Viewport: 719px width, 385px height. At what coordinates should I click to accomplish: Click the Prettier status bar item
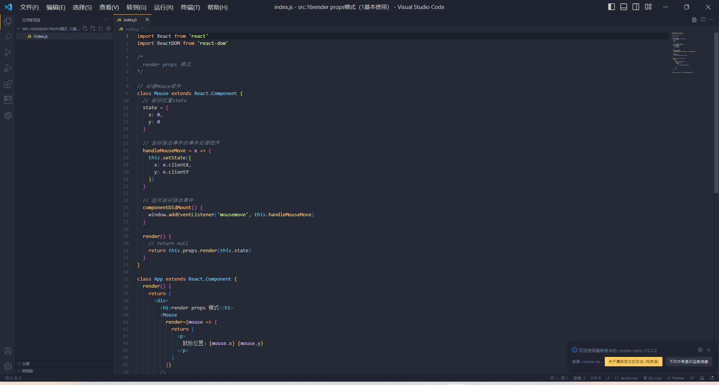tap(676, 378)
